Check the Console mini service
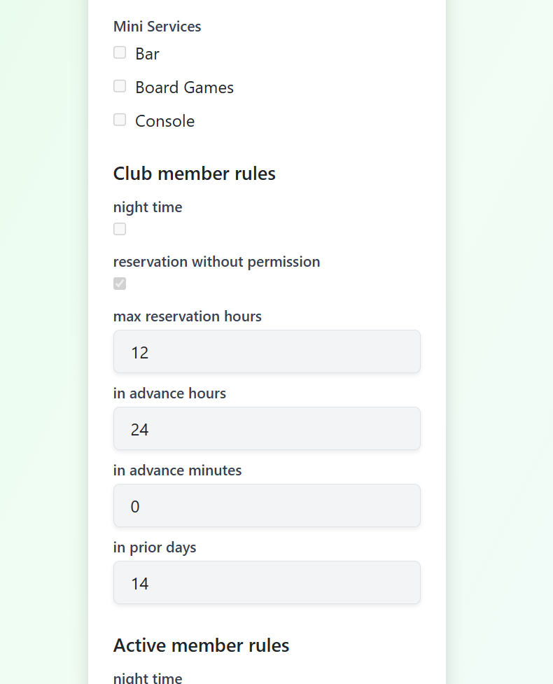 pos(120,119)
